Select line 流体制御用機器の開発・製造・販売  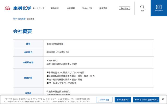point(64,80)
